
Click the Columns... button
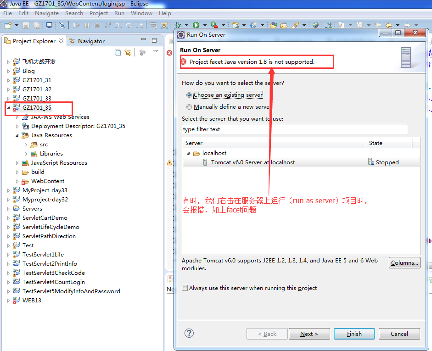pos(404,262)
